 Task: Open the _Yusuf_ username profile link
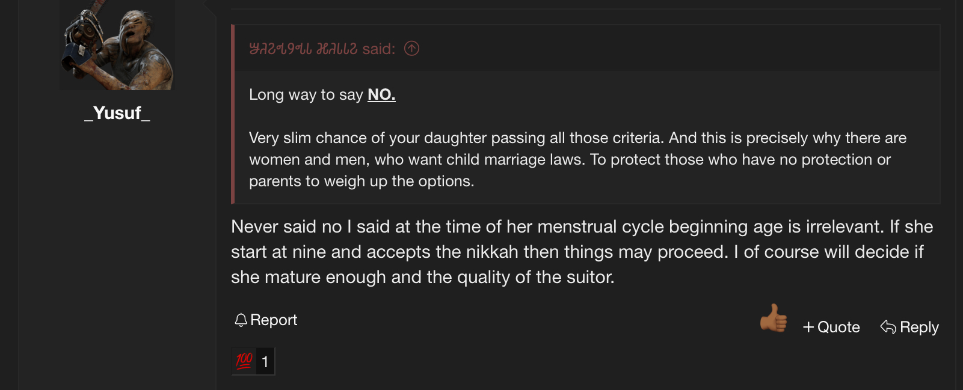pos(117,113)
